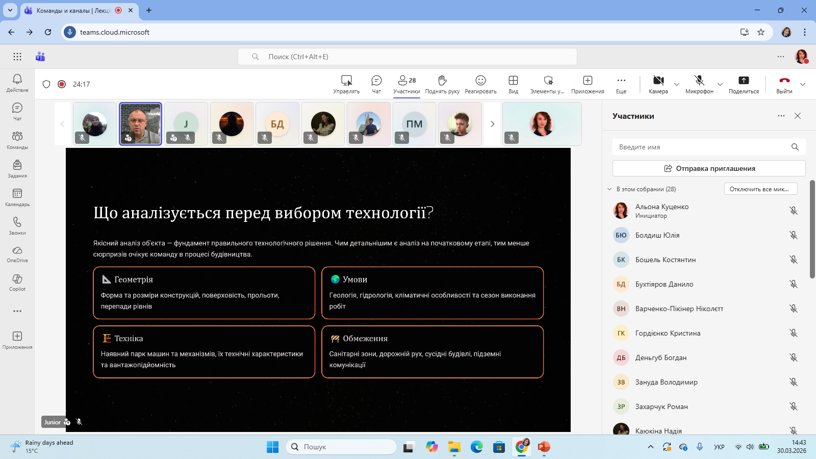Unmute the Microphone (Микрофон) button
This screenshot has height=459, width=816.
(x=699, y=81)
